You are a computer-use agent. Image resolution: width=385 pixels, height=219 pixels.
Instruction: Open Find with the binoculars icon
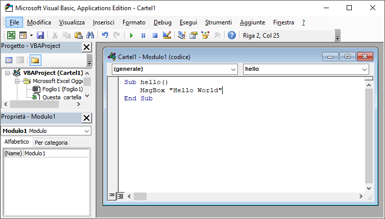pyautogui.click(x=90, y=35)
